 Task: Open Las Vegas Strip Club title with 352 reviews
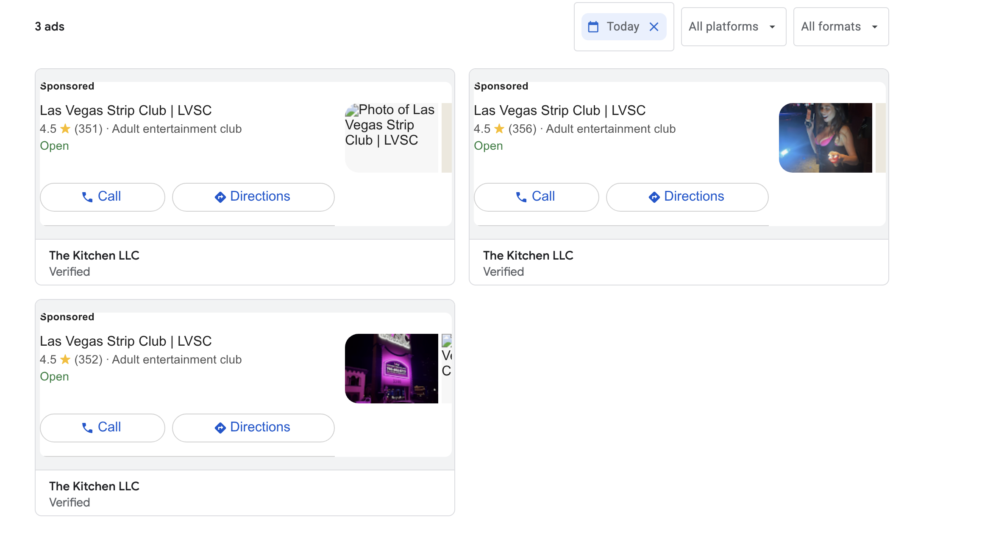[126, 341]
